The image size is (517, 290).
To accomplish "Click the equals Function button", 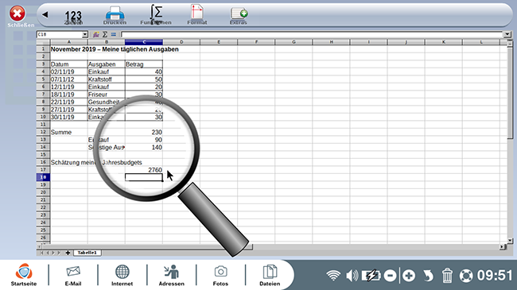I will (x=114, y=34).
